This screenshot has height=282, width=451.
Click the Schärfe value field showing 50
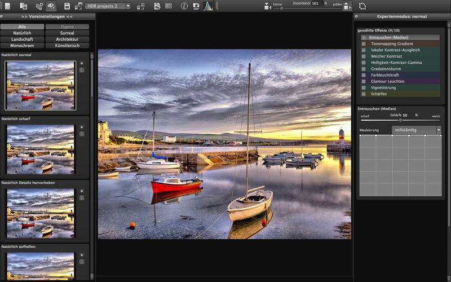click(408, 115)
